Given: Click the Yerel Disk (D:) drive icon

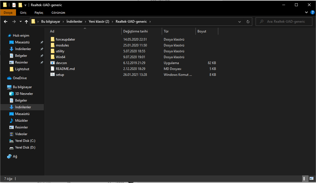Looking at the screenshot, I should coord(12,148).
